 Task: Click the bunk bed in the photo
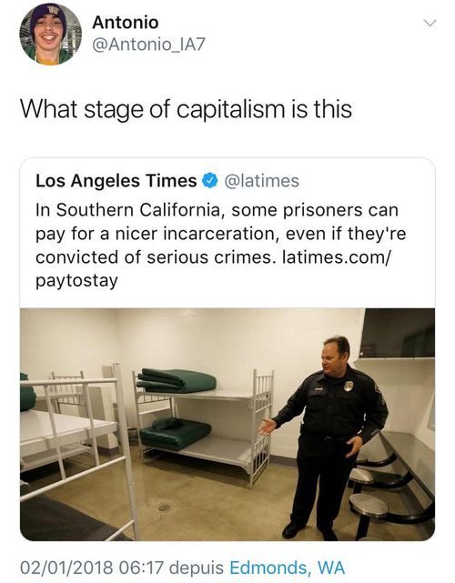(x=204, y=424)
